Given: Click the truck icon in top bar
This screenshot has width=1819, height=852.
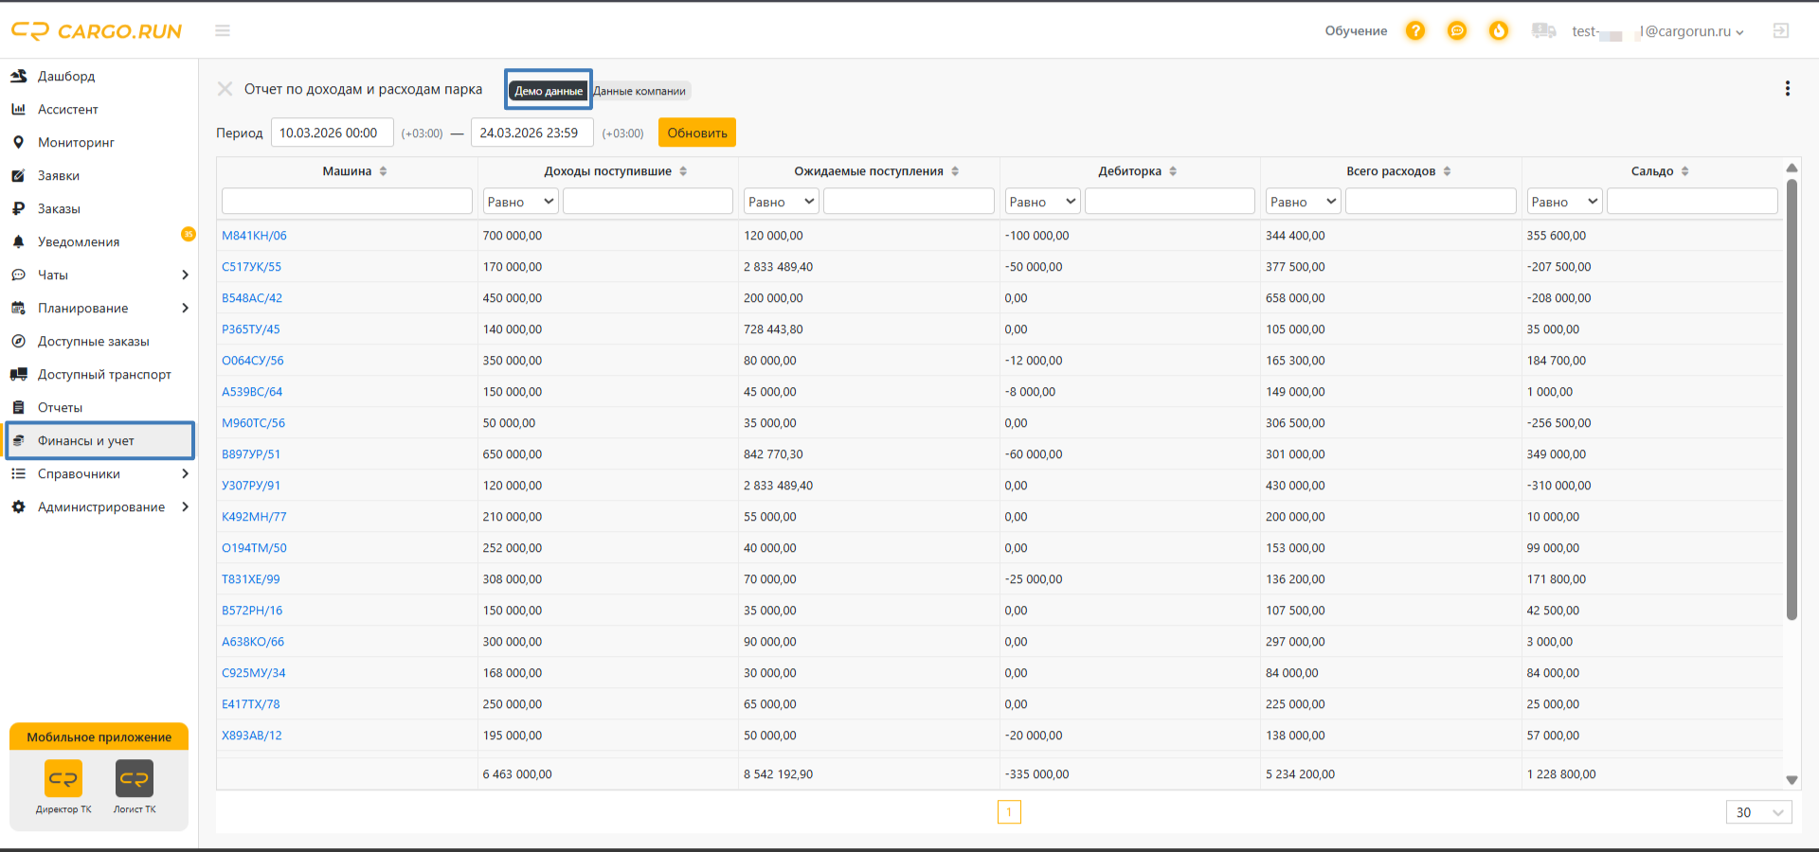Looking at the screenshot, I should (x=1543, y=31).
